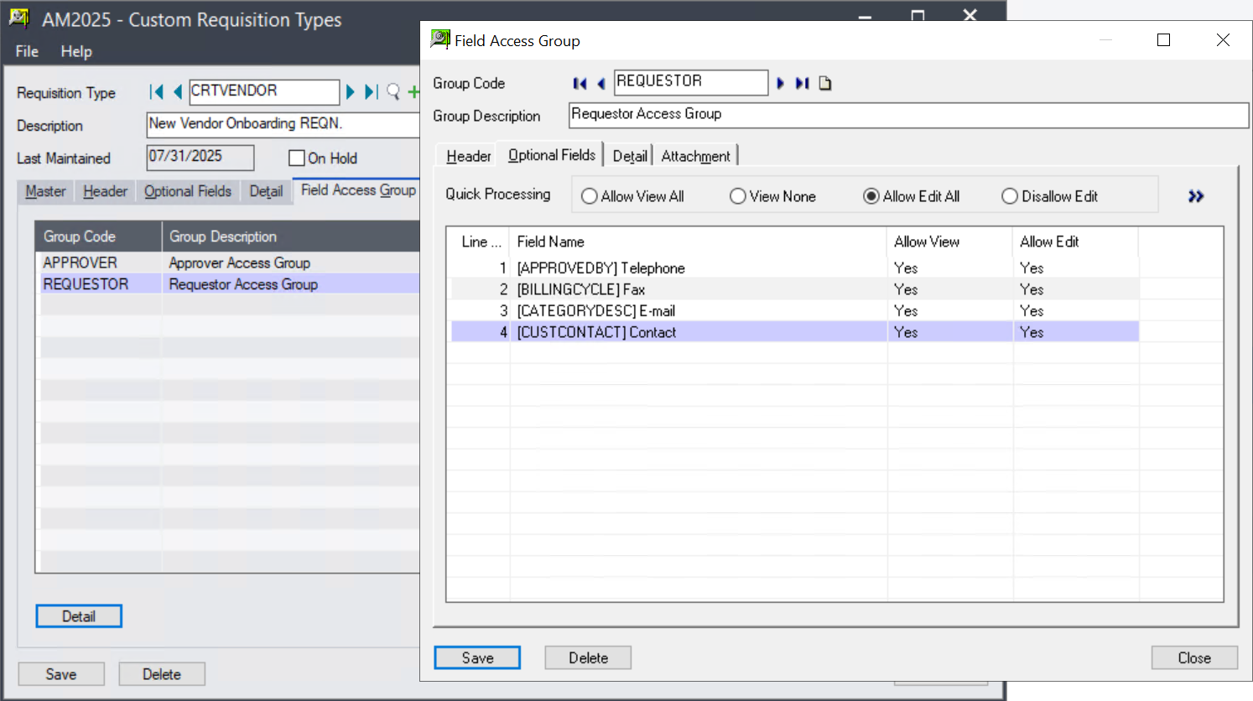The image size is (1253, 701).
Task: Click Requestor Access Group description cell in grid
Action: (x=290, y=284)
